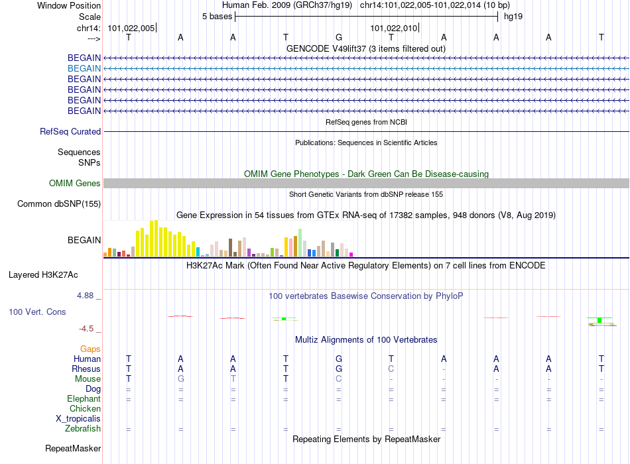This screenshot has width=630, height=464.
Task: Select the Chicken species row label
Action: 85,408
